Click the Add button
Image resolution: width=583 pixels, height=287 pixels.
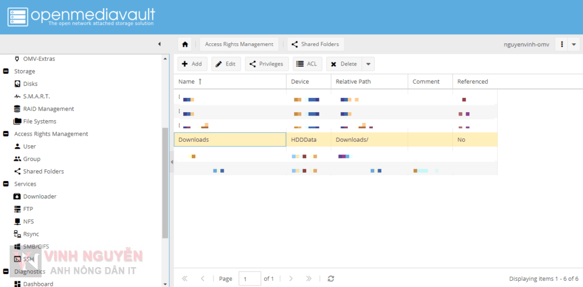tap(192, 64)
